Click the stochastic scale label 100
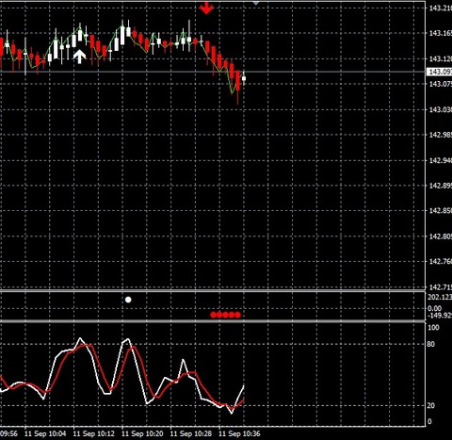452x440 pixels. pos(433,328)
